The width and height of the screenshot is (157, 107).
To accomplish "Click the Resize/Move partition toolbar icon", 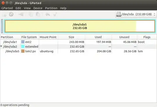I will pos(21,14).
